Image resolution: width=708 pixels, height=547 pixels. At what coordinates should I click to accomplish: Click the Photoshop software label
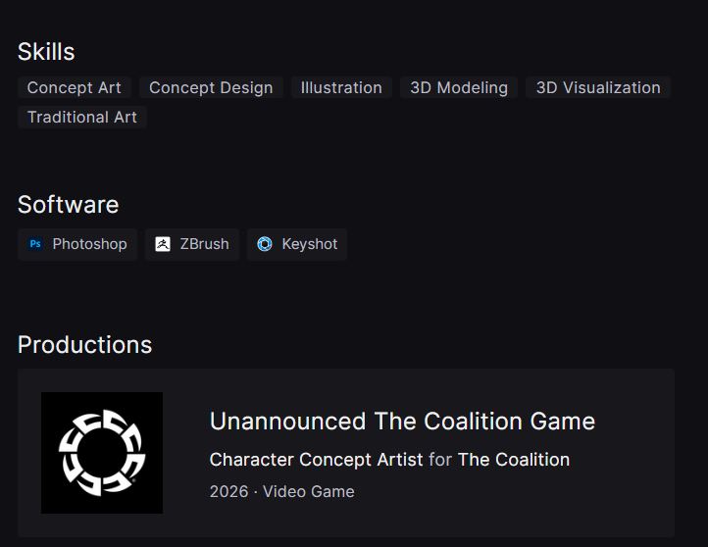(89, 244)
